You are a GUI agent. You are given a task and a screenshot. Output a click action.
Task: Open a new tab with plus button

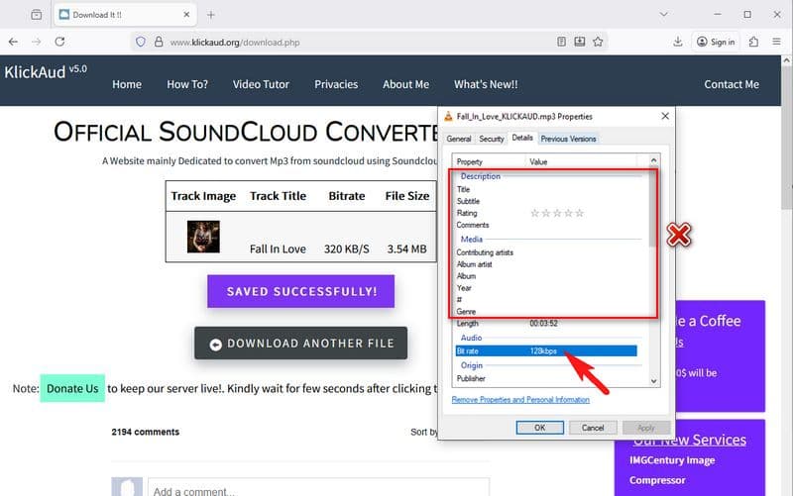210,15
